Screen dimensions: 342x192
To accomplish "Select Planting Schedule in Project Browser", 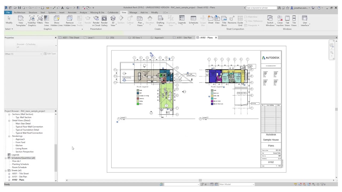I will (x=20, y=164).
